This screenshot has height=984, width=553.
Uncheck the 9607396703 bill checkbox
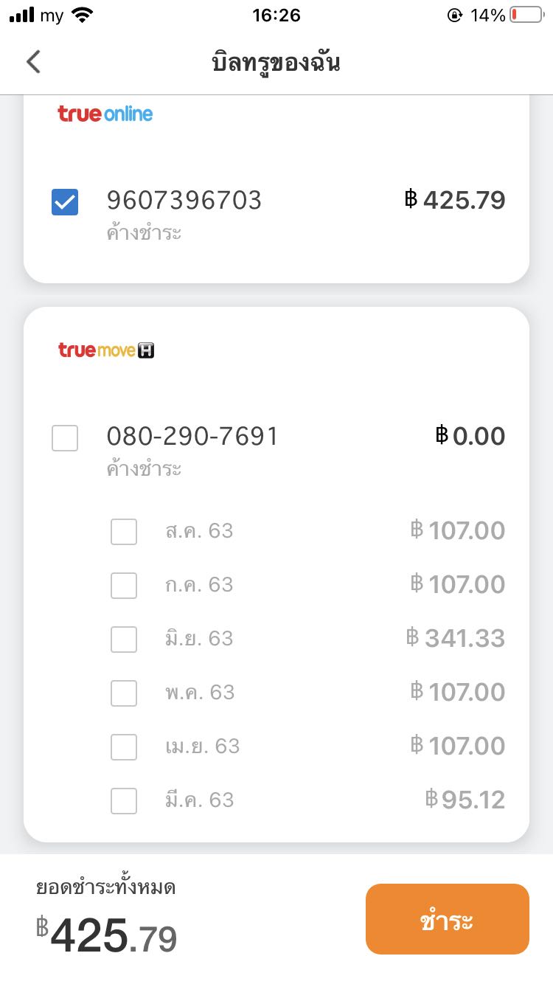point(65,202)
